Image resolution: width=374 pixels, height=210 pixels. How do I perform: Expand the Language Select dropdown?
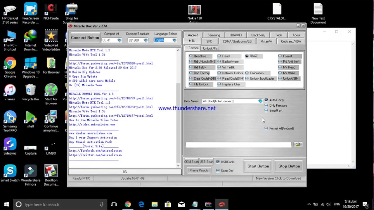tap(174, 40)
